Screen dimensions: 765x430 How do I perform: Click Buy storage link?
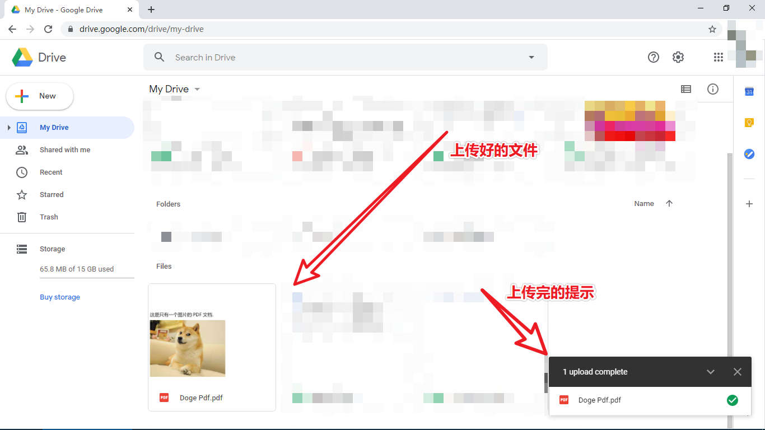pyautogui.click(x=60, y=297)
